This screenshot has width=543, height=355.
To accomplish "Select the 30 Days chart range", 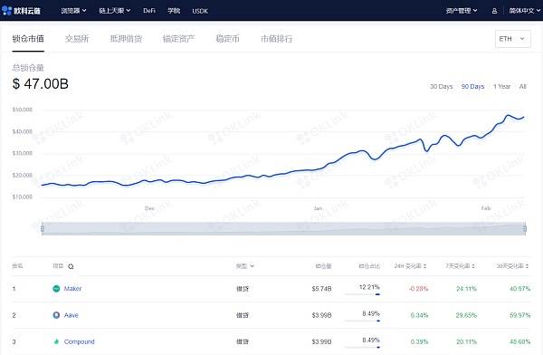I will coord(442,86).
